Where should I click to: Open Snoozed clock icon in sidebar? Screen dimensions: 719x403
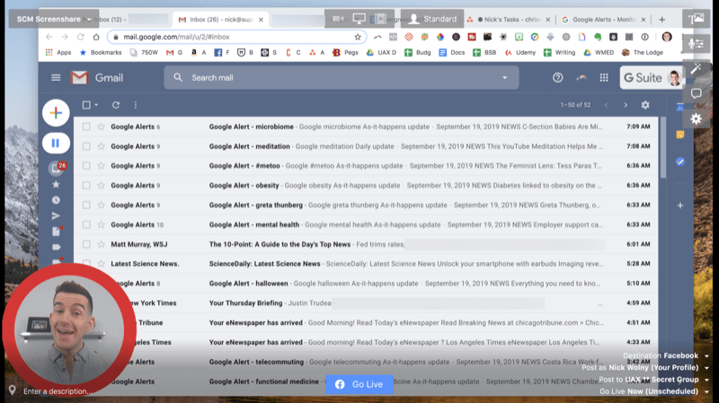[56, 200]
